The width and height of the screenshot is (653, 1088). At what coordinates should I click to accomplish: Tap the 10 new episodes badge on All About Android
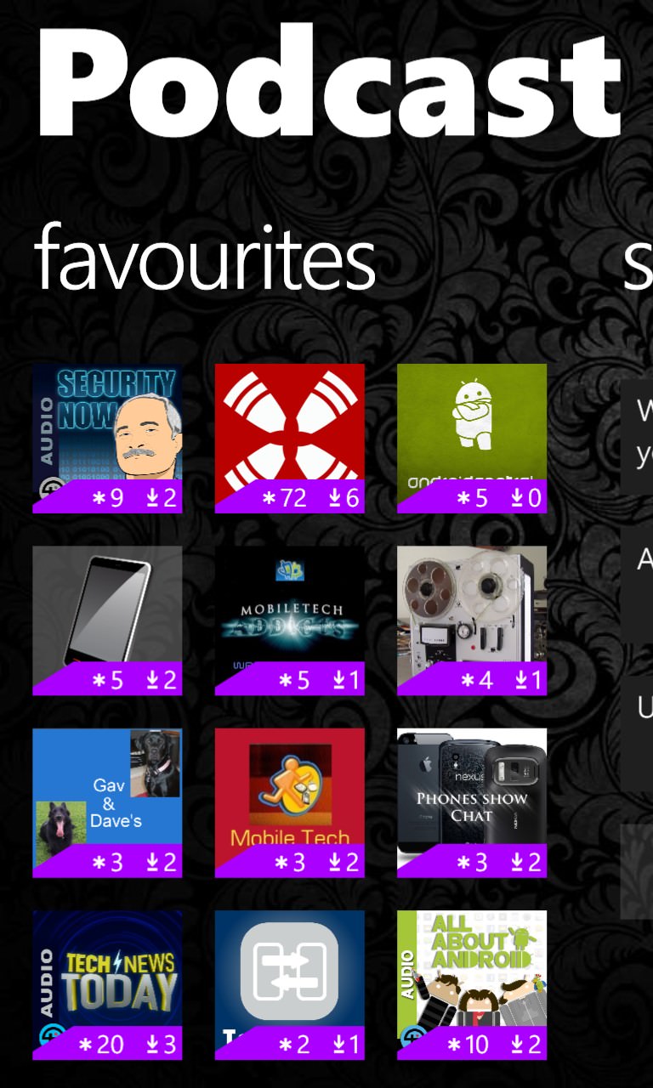466,1045
